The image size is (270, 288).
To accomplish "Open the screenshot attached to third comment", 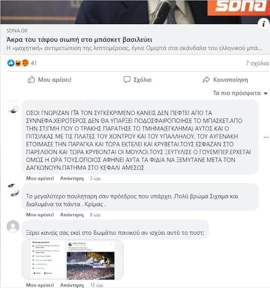I will pyautogui.click(x=72, y=259).
